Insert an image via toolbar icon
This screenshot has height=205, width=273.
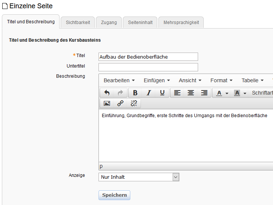click(107, 103)
